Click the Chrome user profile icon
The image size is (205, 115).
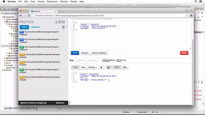click(187, 11)
